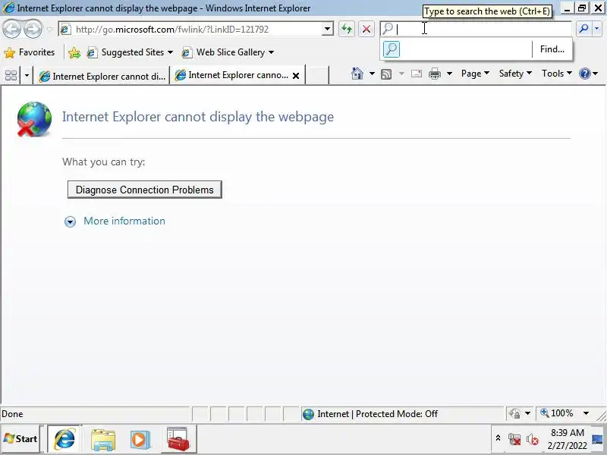Click the Done status bar text
This screenshot has height=455, width=607.
pos(12,414)
